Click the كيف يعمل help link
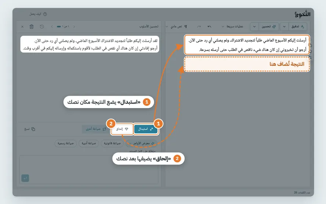Image resolution: width=326 pixels, height=204 pixels. coord(38,14)
